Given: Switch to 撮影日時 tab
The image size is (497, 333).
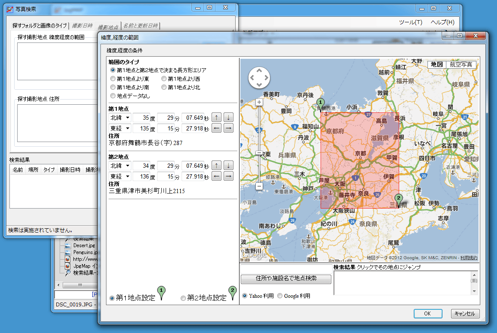Looking at the screenshot, I should pos(82,26).
